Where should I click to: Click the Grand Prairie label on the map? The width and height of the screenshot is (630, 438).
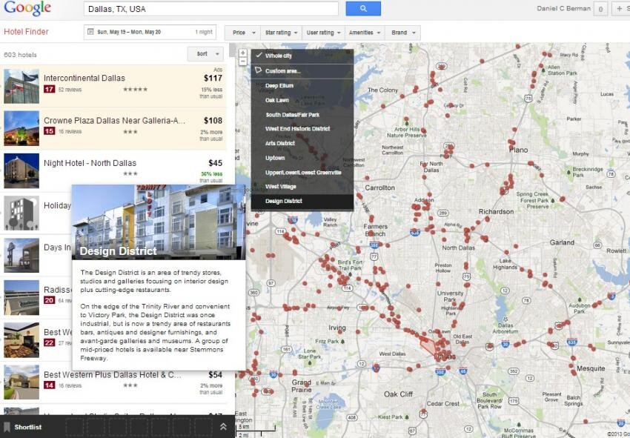click(x=302, y=386)
